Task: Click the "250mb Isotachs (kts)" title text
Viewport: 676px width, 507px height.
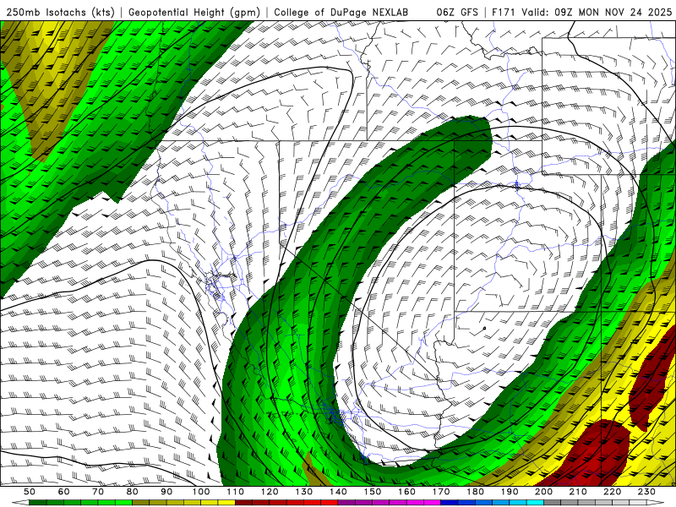Action: pyautogui.click(x=60, y=12)
